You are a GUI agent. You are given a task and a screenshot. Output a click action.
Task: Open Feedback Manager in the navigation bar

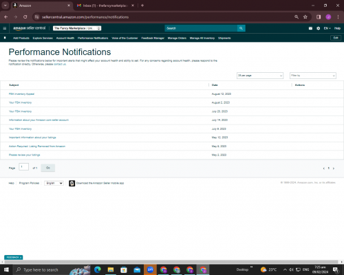[x=153, y=38]
